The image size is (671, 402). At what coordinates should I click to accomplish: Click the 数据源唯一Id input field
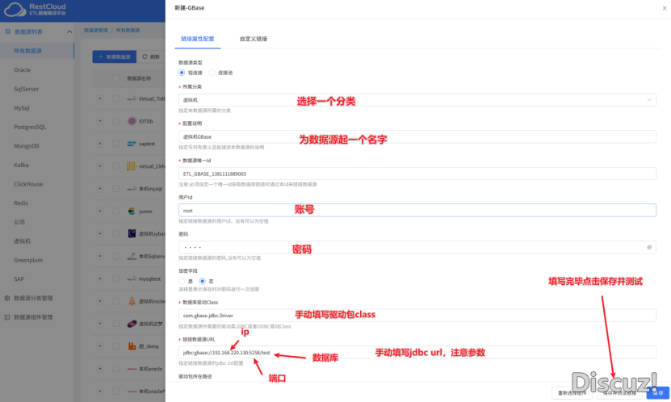coord(417,174)
